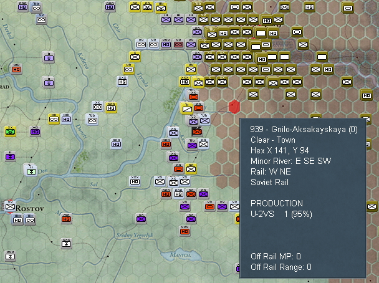This screenshot has width=379, height=283.
Task: Select the black counter with red infantry symbol
Action: coord(197,132)
